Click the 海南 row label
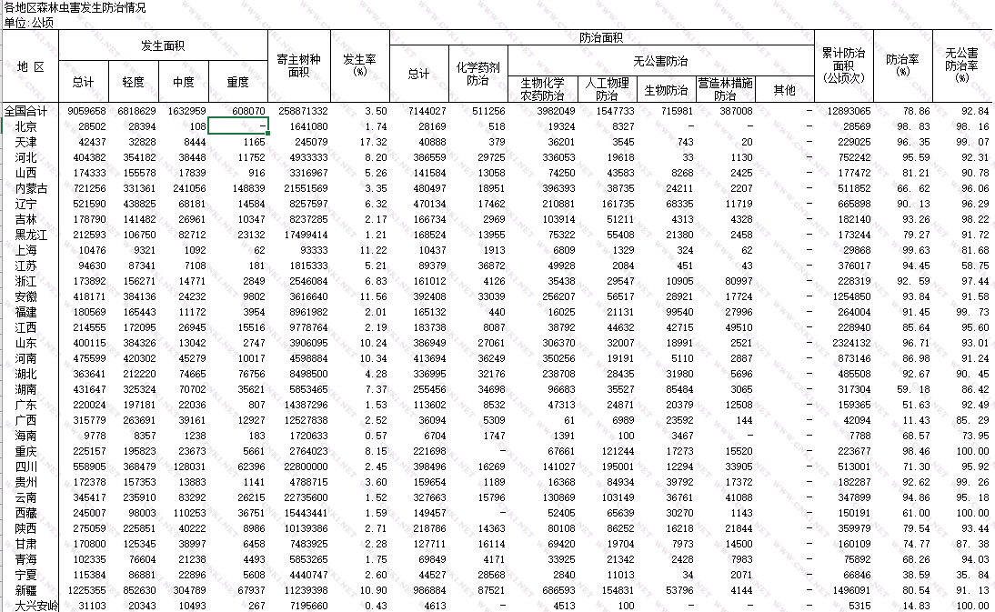The height and width of the screenshot is (612, 995). click(x=26, y=436)
